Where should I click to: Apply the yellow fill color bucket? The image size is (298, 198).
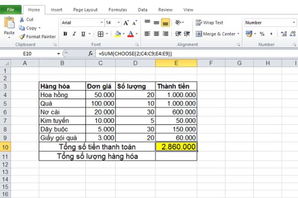click(x=118, y=34)
